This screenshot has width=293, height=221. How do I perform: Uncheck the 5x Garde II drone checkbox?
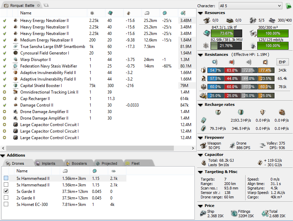[x=6, y=191]
